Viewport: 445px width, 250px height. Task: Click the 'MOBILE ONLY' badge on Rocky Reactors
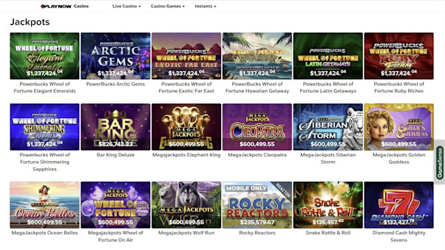click(246, 188)
